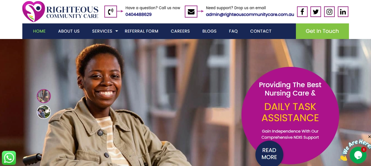Open the Referral Form page
Viewport: 371px width, 166px height.
pos(142,31)
